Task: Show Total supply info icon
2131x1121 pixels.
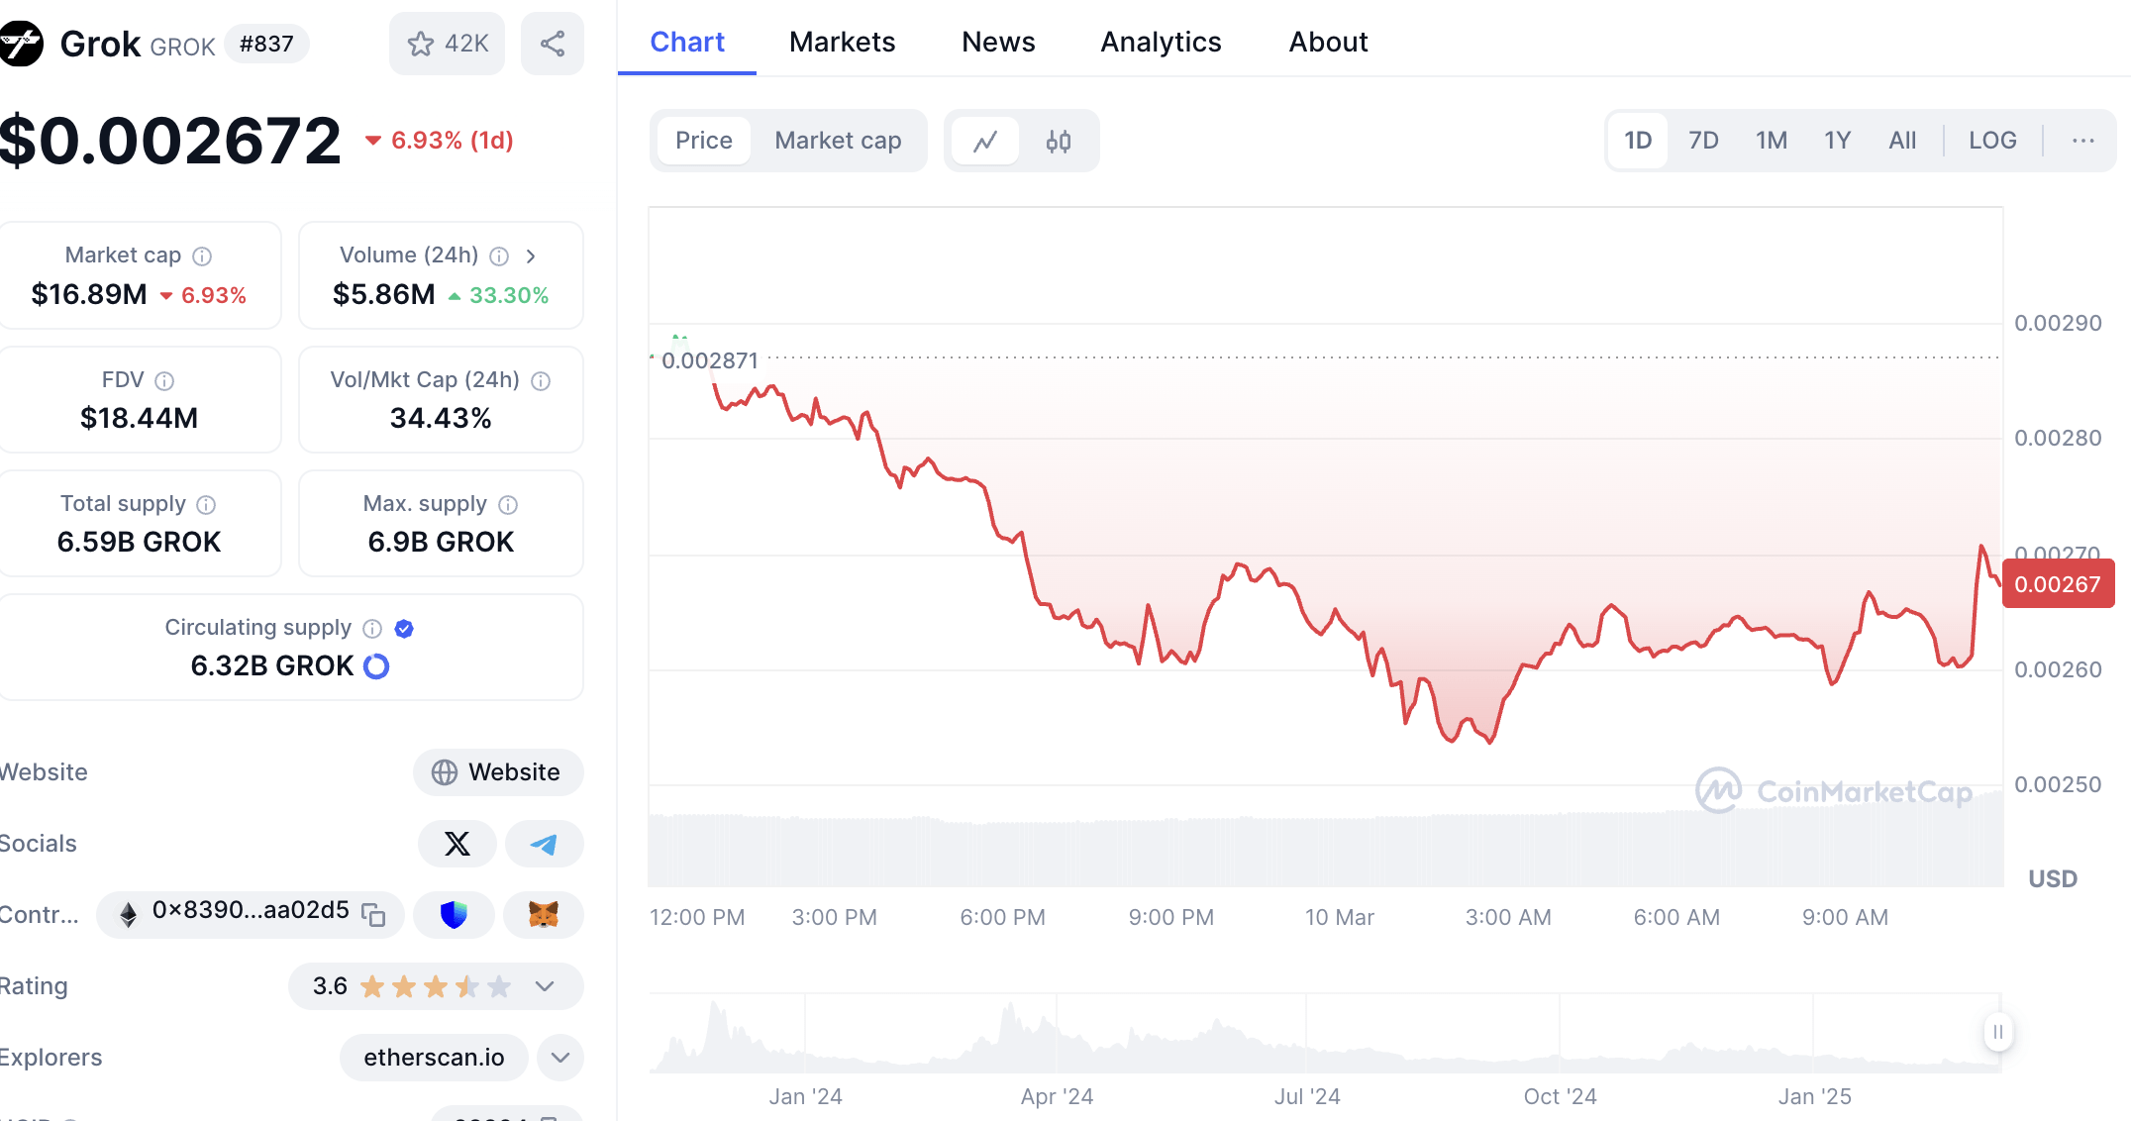Action: click(206, 505)
